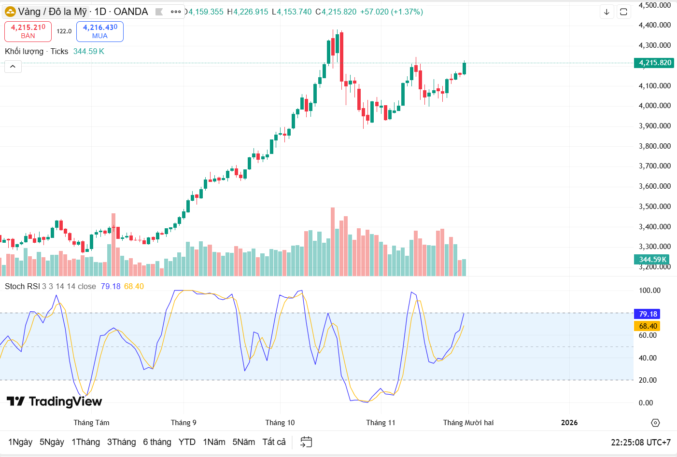The image size is (677, 457).
Task: Select the 6 tháng time range
Action: [157, 442]
